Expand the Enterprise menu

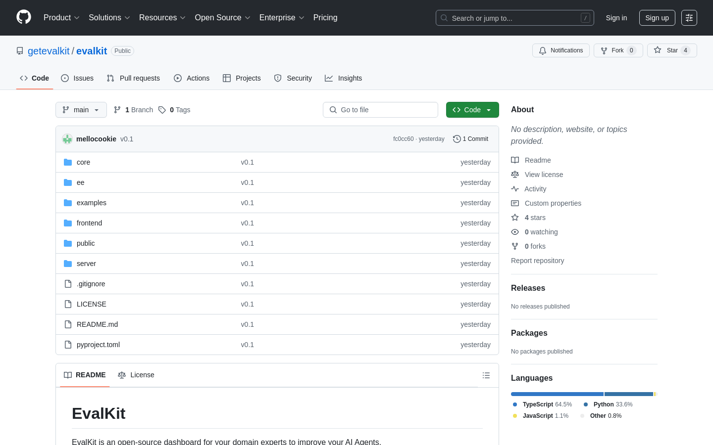click(282, 18)
